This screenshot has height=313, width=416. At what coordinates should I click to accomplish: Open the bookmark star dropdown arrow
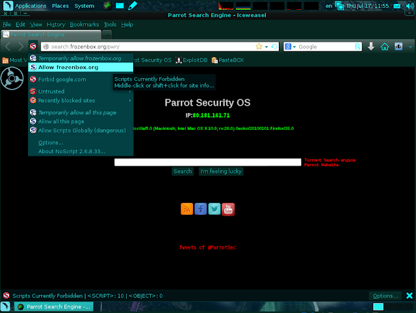(x=266, y=47)
